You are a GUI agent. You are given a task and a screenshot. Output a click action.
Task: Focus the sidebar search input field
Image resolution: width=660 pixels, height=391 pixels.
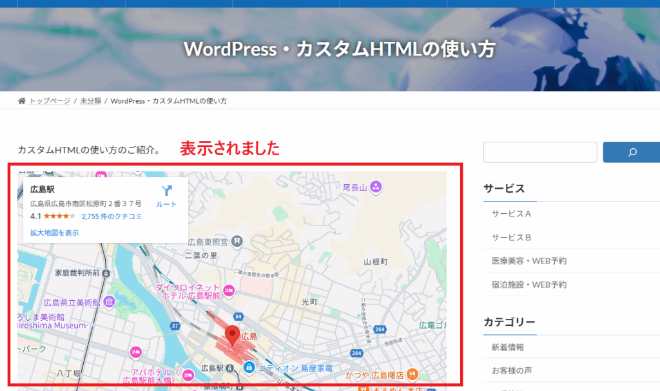540,153
